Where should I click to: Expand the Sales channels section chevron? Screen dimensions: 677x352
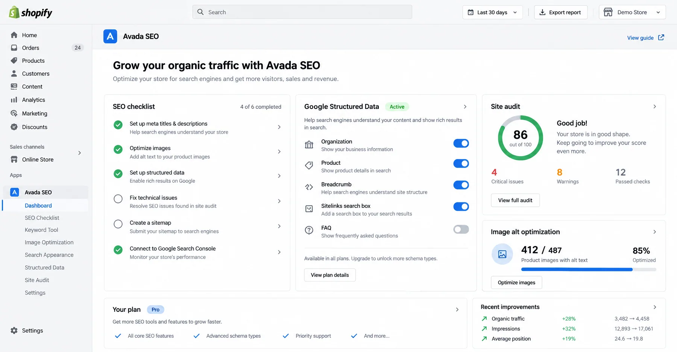(x=79, y=153)
